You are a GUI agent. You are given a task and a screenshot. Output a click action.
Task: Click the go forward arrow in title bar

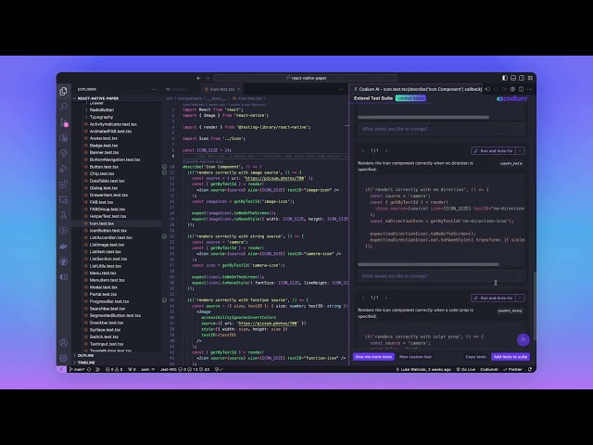(x=208, y=78)
